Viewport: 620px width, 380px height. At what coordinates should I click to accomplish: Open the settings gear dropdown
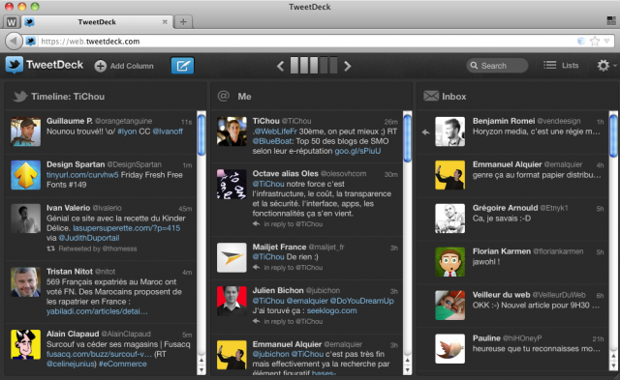tap(606, 66)
